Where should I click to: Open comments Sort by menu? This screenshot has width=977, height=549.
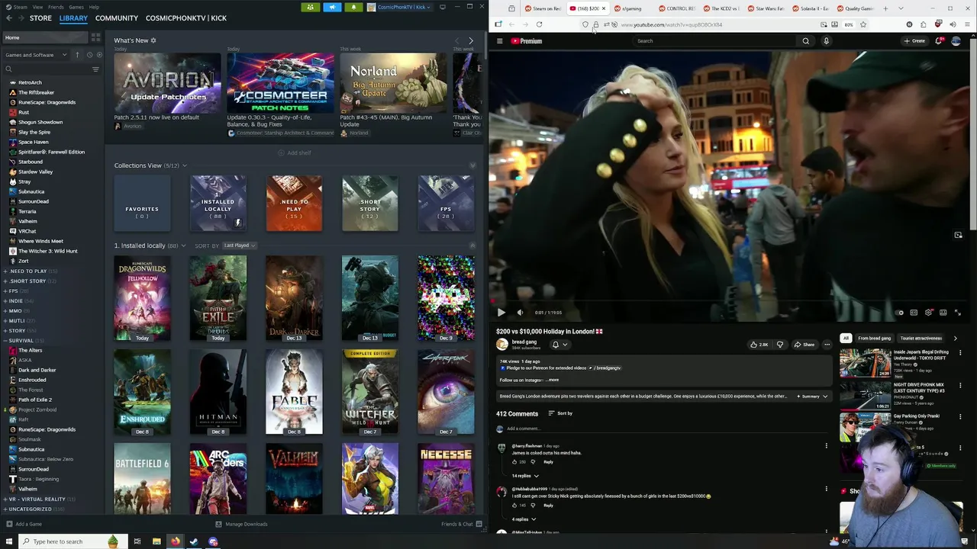(560, 413)
